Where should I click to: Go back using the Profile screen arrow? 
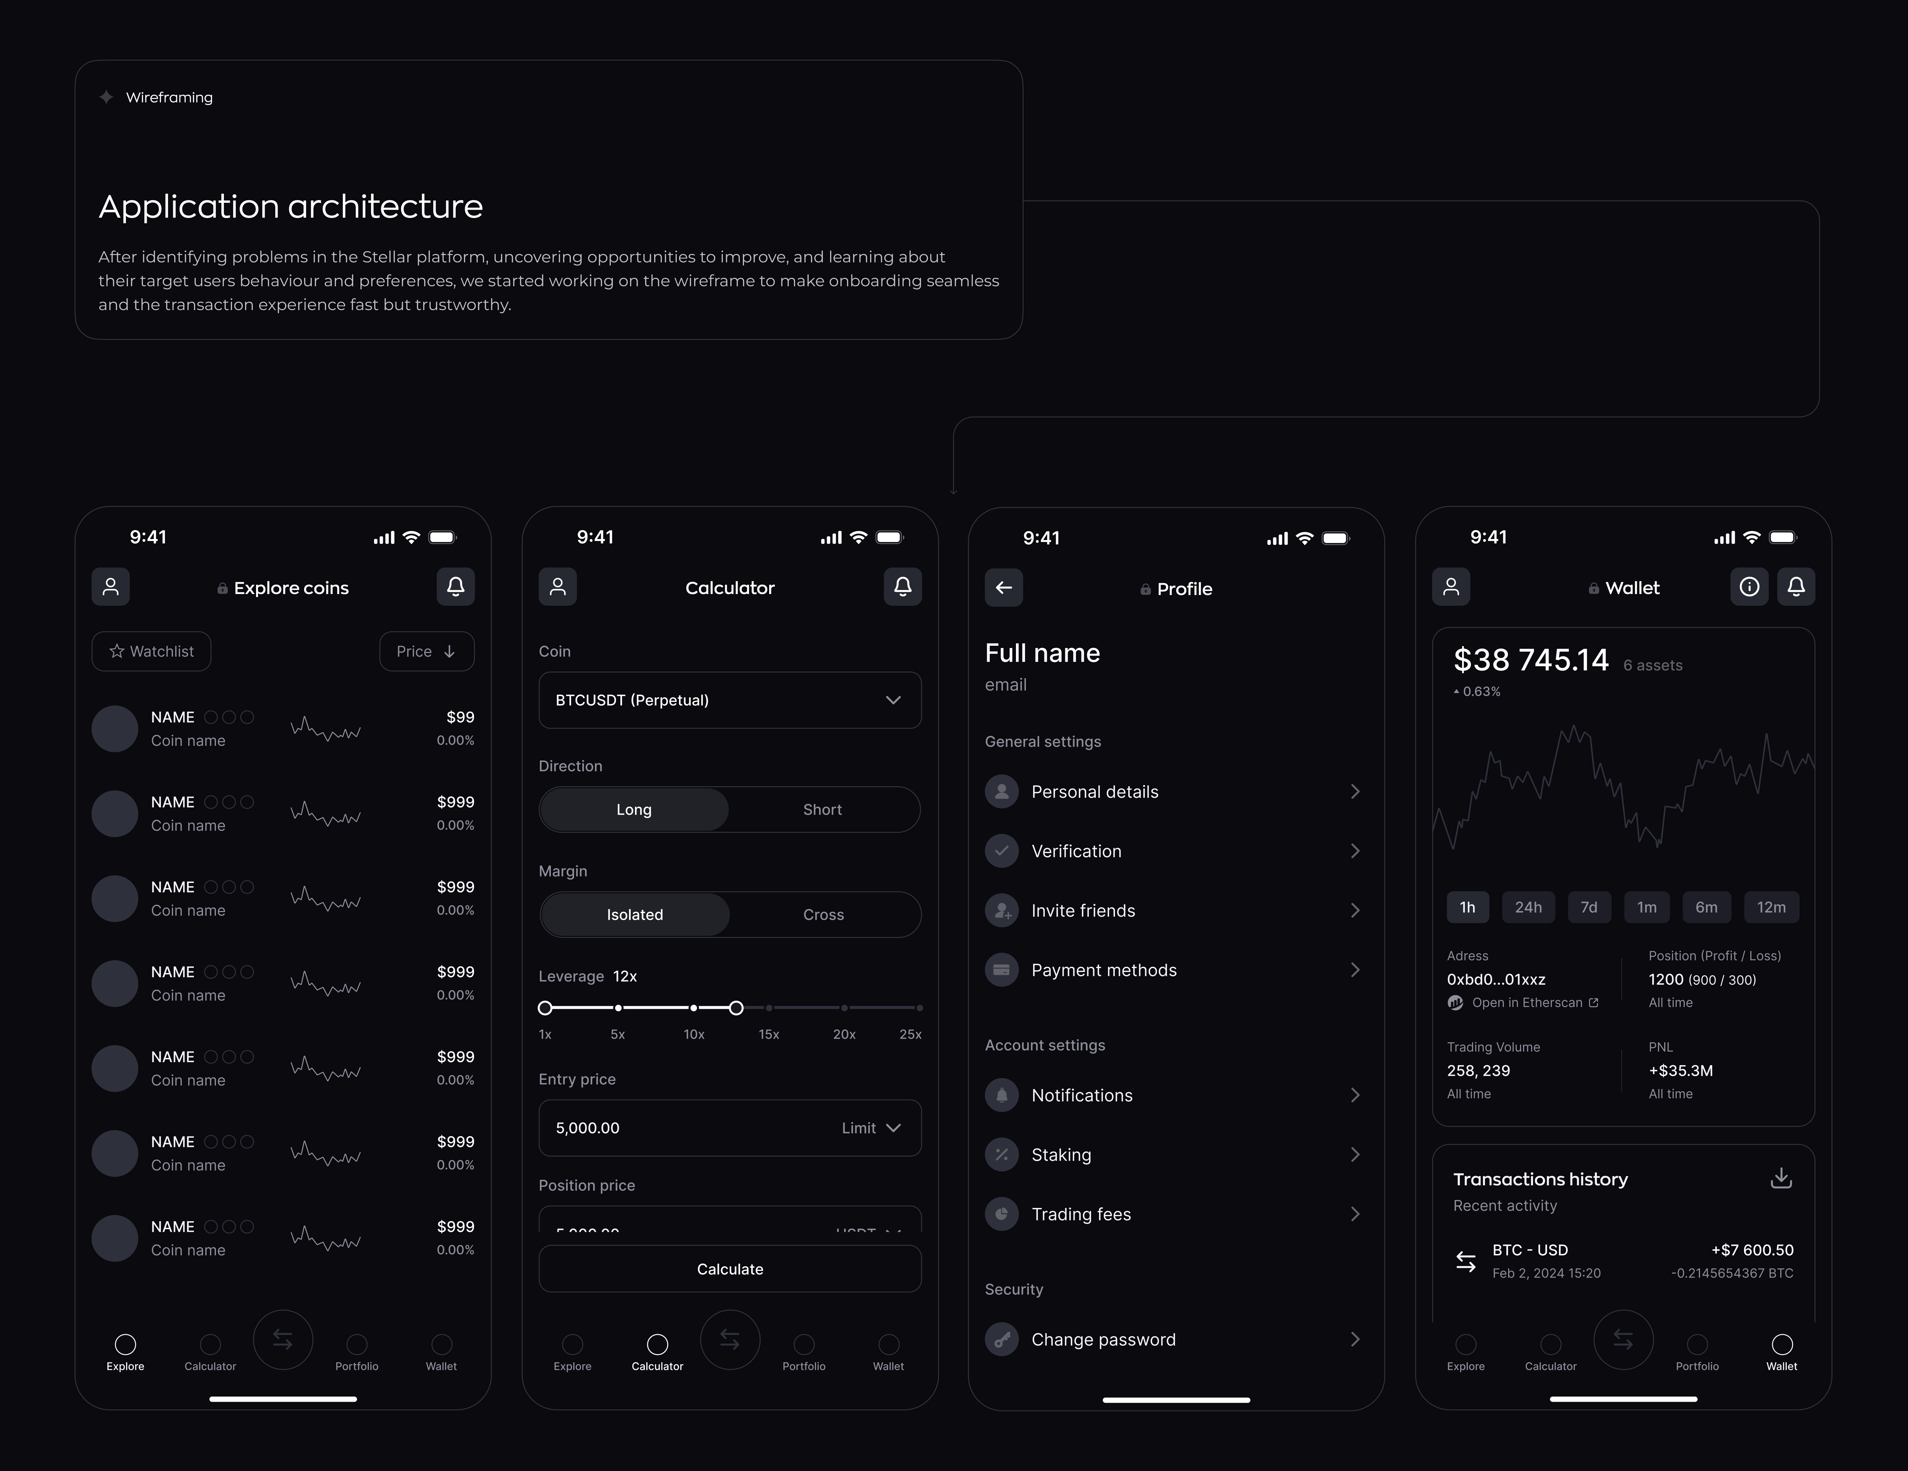(x=1004, y=588)
